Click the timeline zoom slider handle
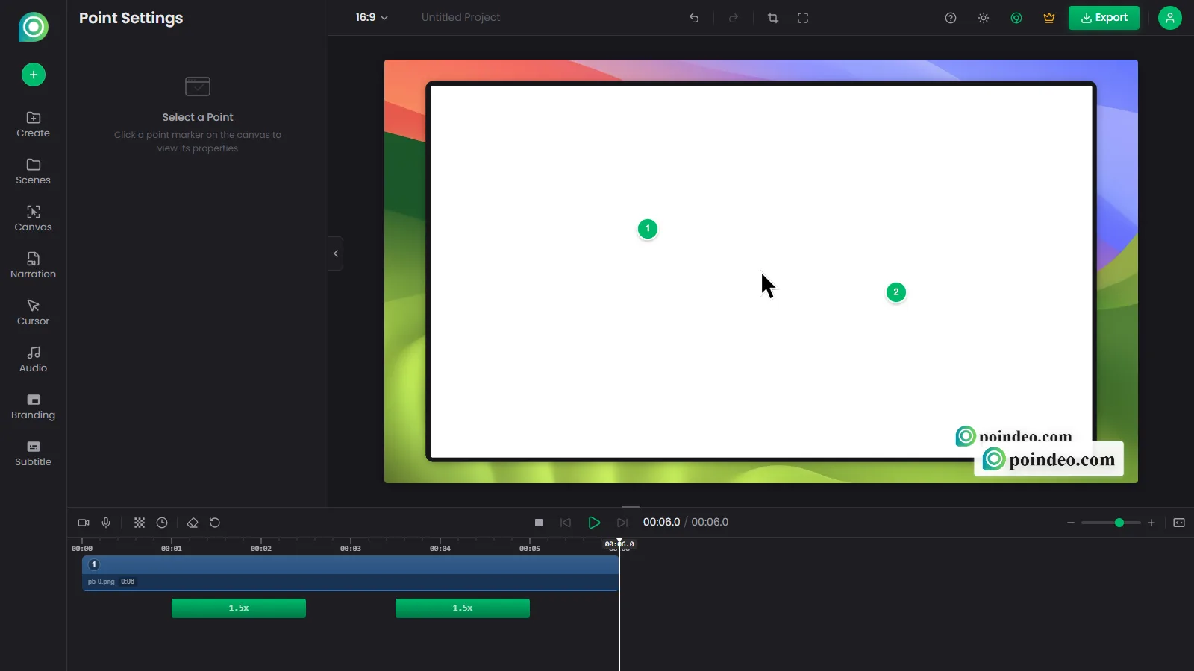The width and height of the screenshot is (1194, 671). 1119,523
